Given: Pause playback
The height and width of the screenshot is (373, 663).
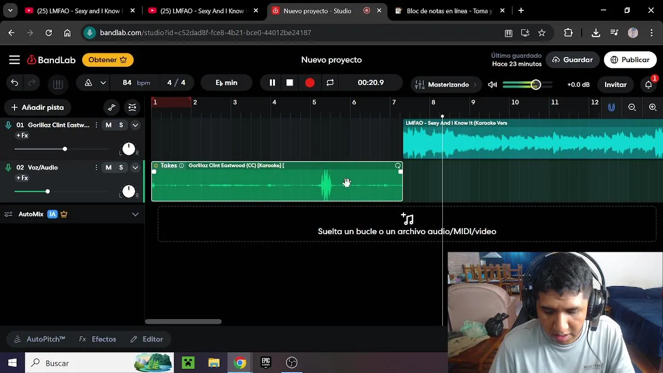Looking at the screenshot, I should coord(272,83).
